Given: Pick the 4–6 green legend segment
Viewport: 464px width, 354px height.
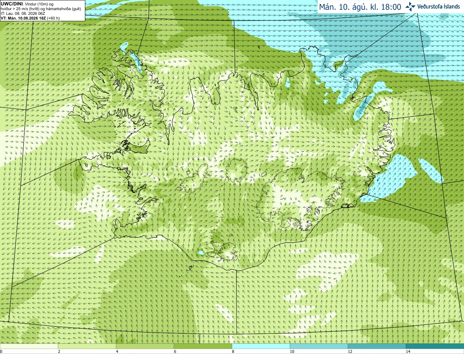Looking at the screenshot, I should [x=145, y=346].
